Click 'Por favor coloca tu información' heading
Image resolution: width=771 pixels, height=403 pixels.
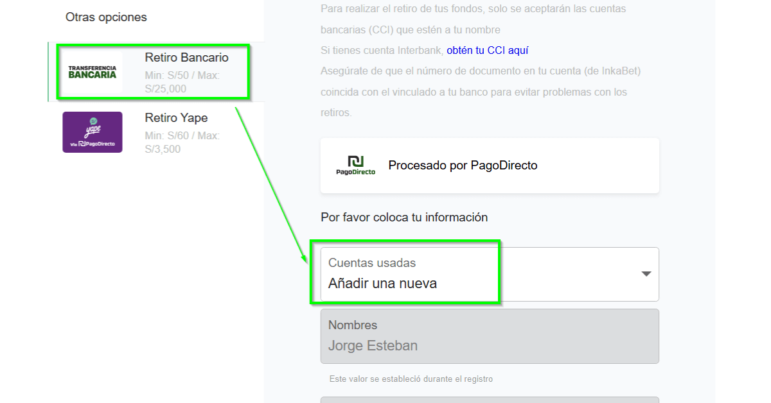click(404, 217)
